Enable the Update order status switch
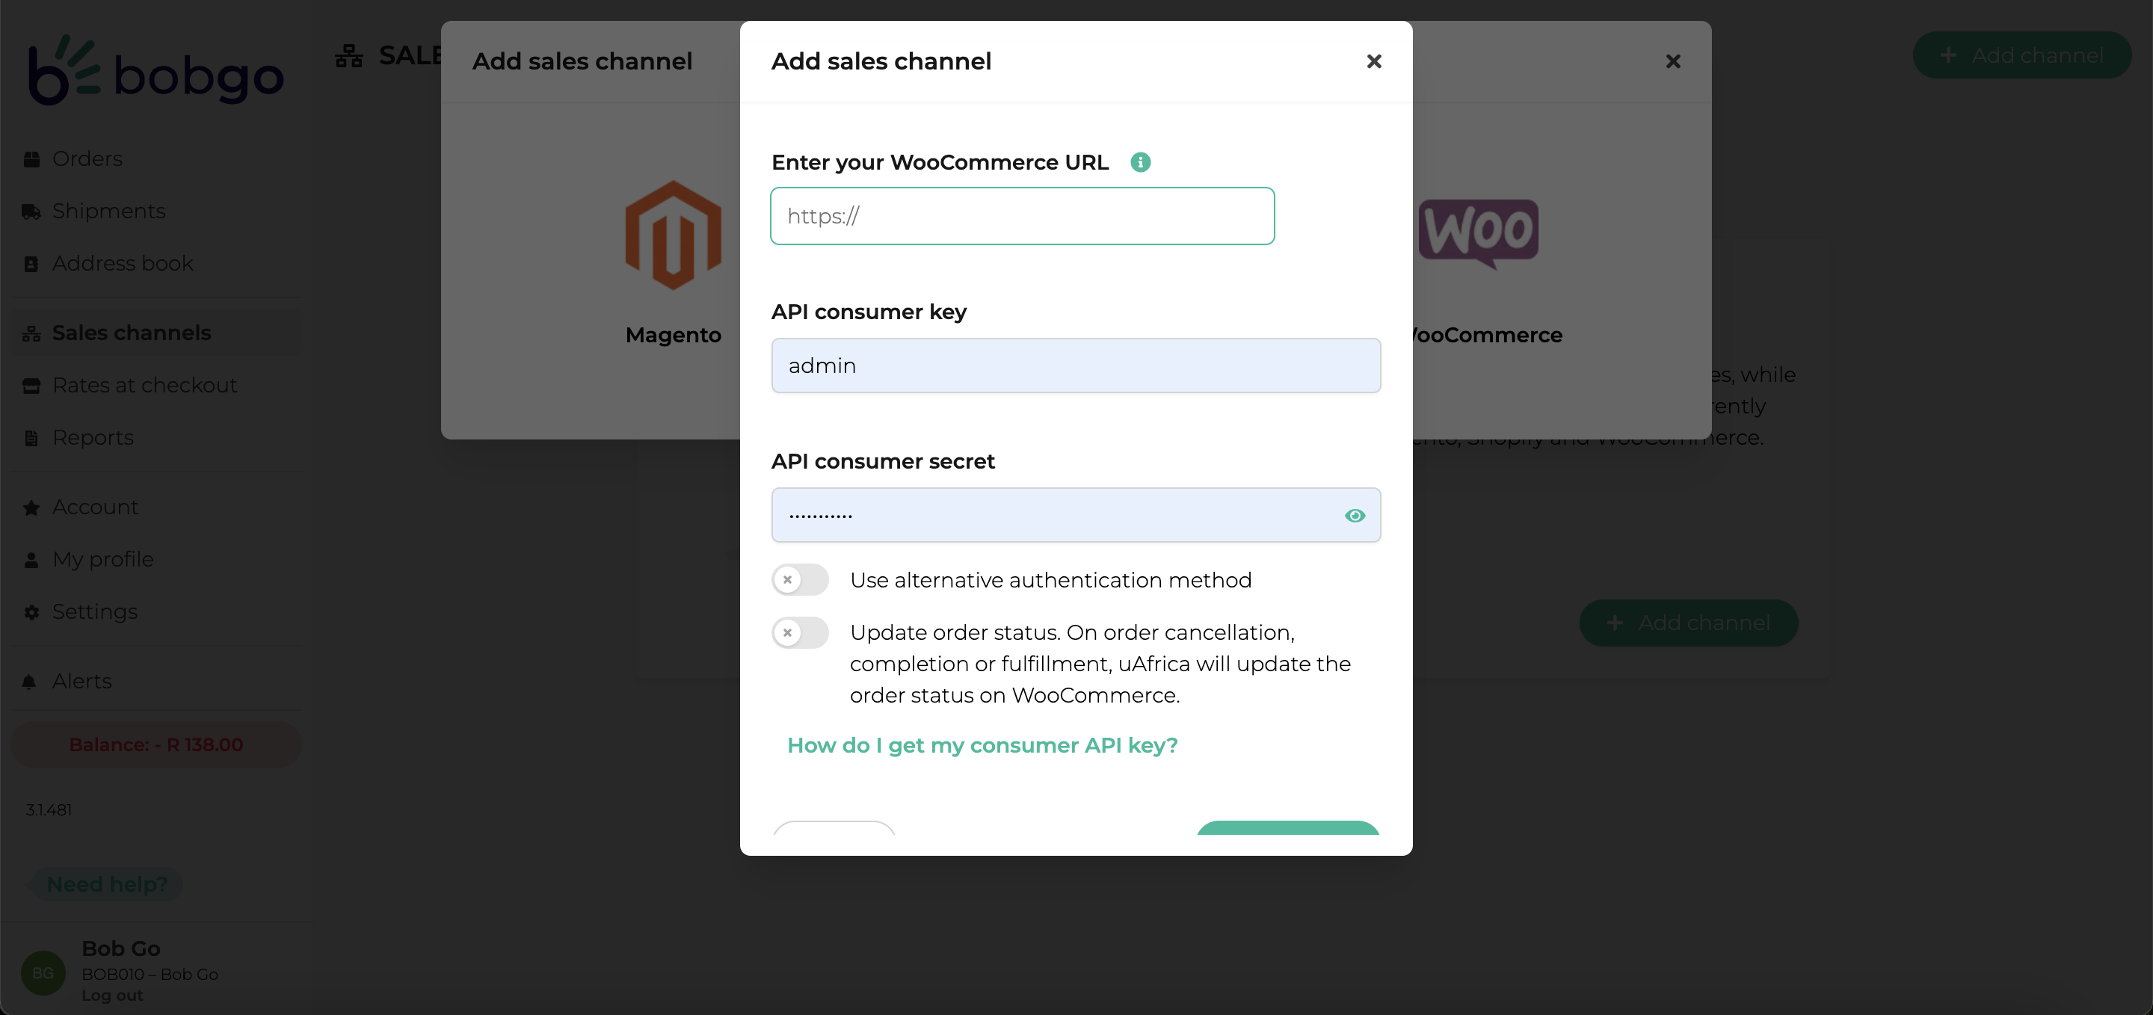 [x=800, y=632]
